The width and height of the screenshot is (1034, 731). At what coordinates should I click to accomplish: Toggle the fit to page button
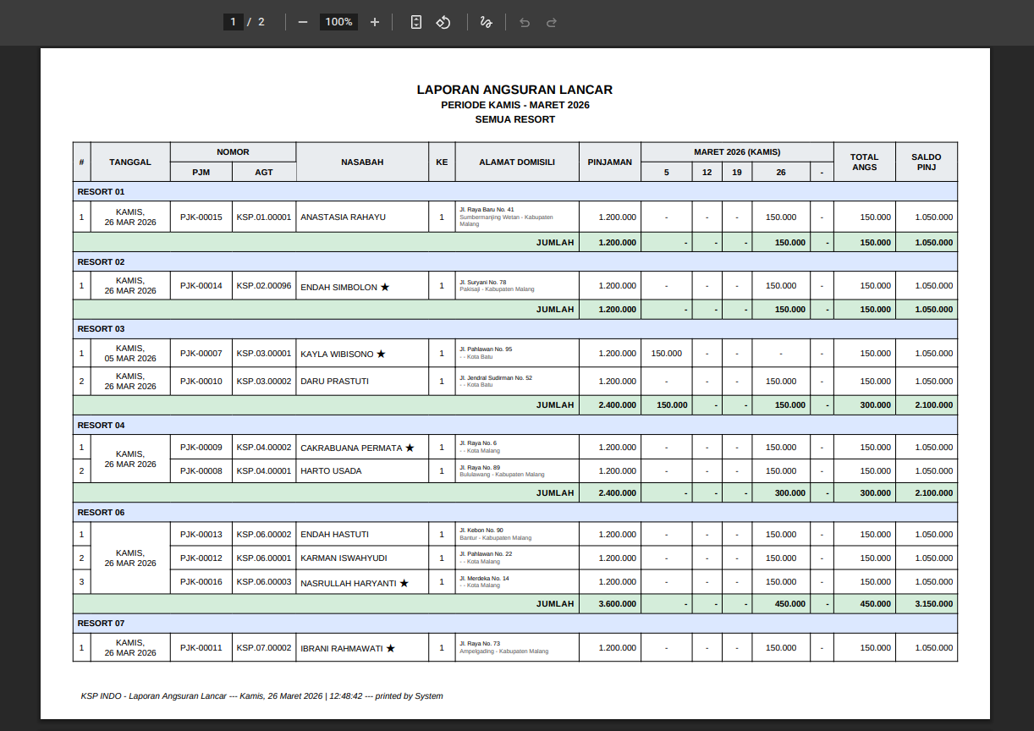pos(415,22)
